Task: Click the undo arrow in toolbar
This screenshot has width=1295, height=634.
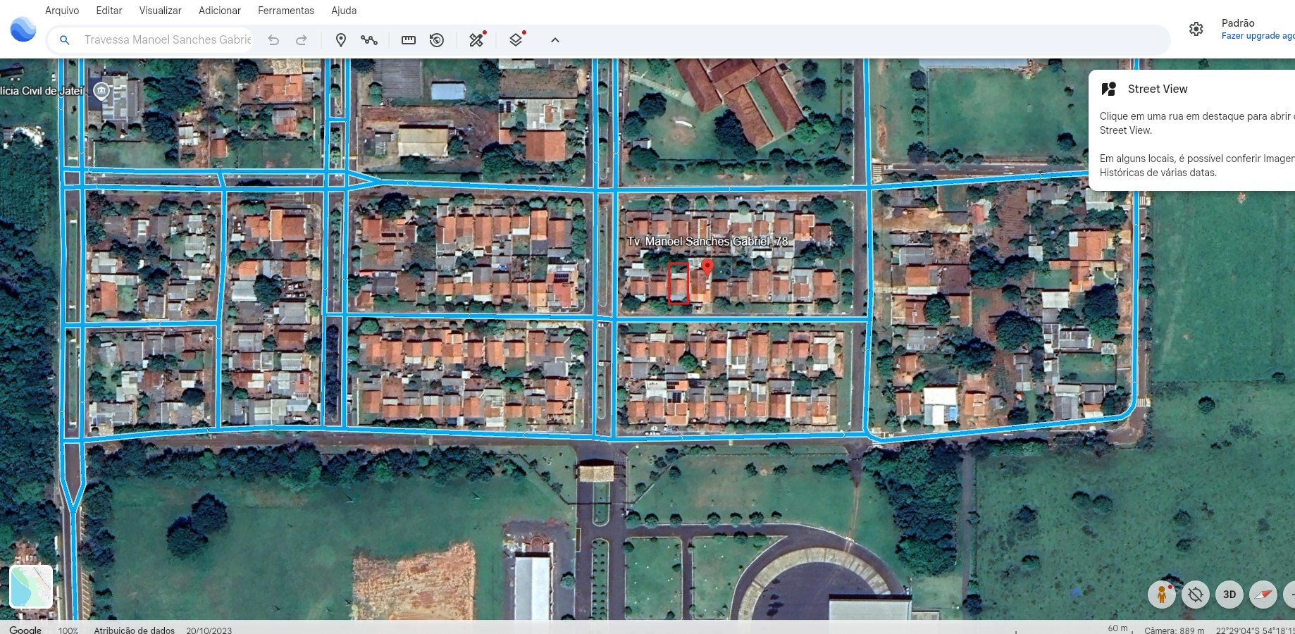Action: pos(273,40)
